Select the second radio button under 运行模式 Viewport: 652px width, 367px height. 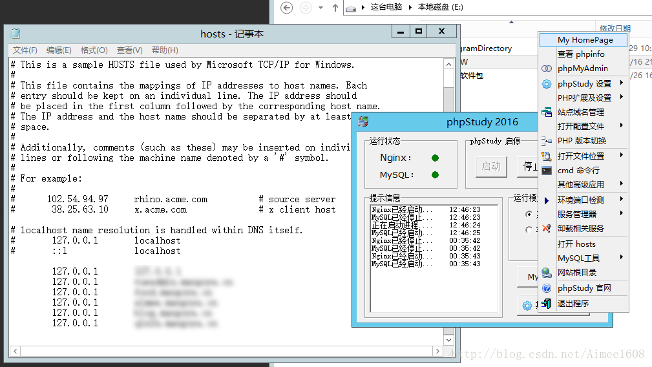(529, 229)
